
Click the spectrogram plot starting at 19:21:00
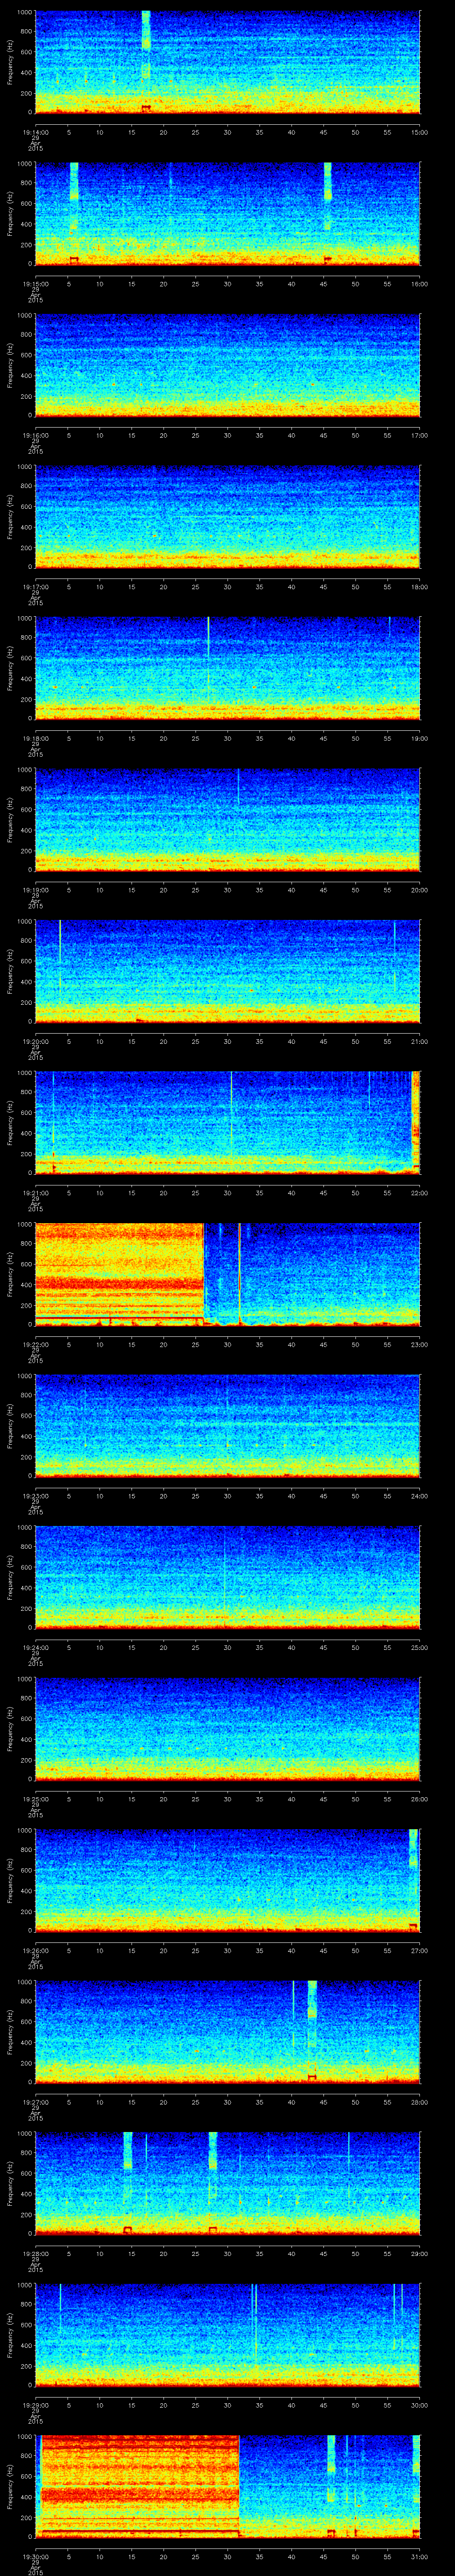(x=227, y=1123)
